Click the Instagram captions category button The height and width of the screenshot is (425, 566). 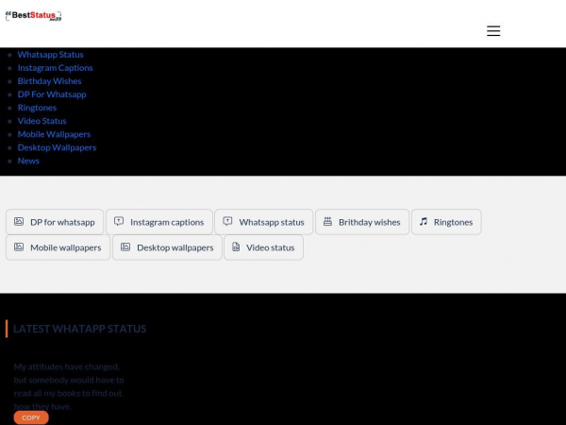tap(159, 222)
